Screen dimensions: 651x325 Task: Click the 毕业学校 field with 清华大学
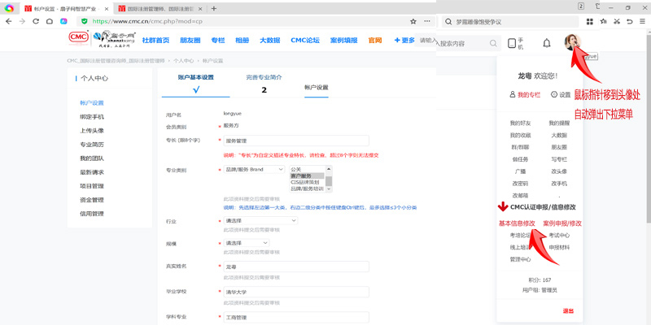296,292
